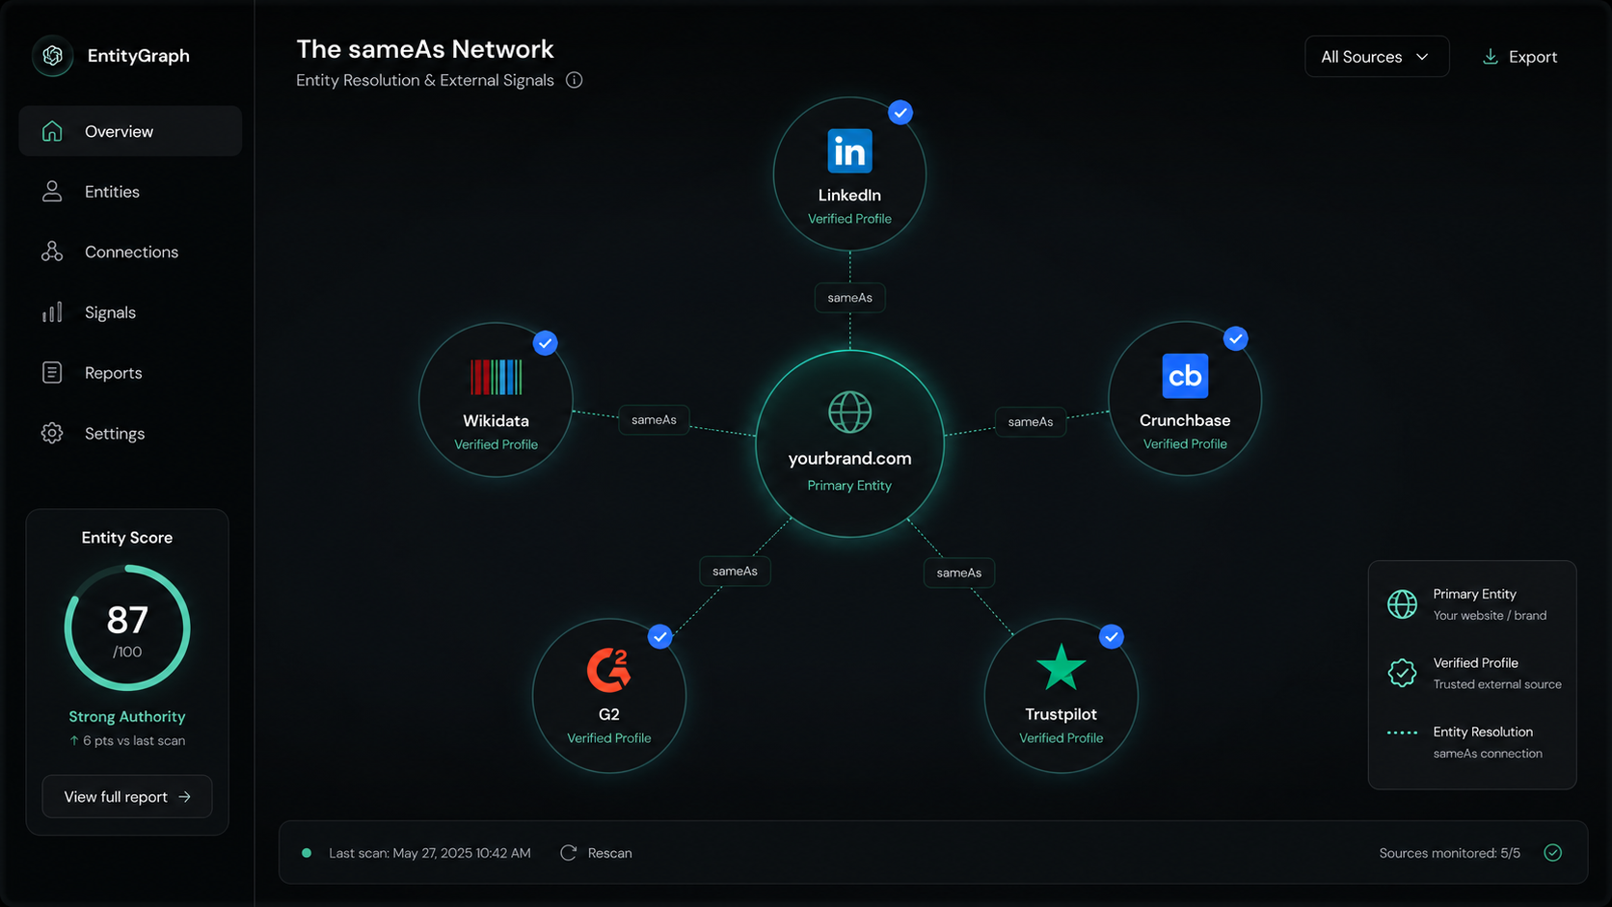This screenshot has width=1612, height=907.
Task: Click the Verified Profile badge legend icon
Action: [1402, 673]
